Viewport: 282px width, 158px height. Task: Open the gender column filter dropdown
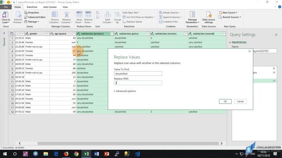point(47,34)
